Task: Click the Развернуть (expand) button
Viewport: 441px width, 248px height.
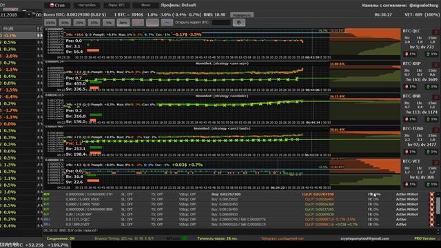Action: (x=242, y=15)
